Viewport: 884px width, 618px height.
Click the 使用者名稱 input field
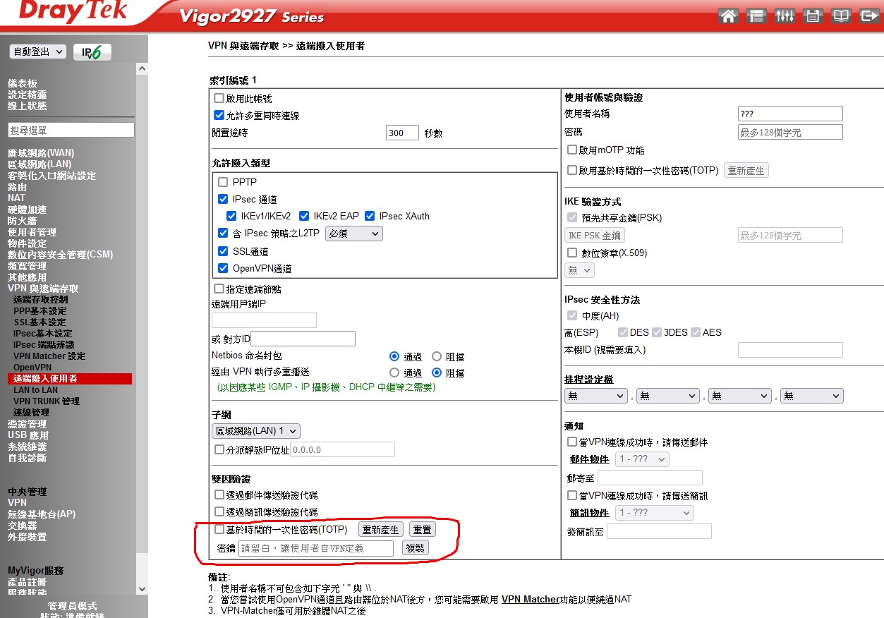click(x=790, y=114)
